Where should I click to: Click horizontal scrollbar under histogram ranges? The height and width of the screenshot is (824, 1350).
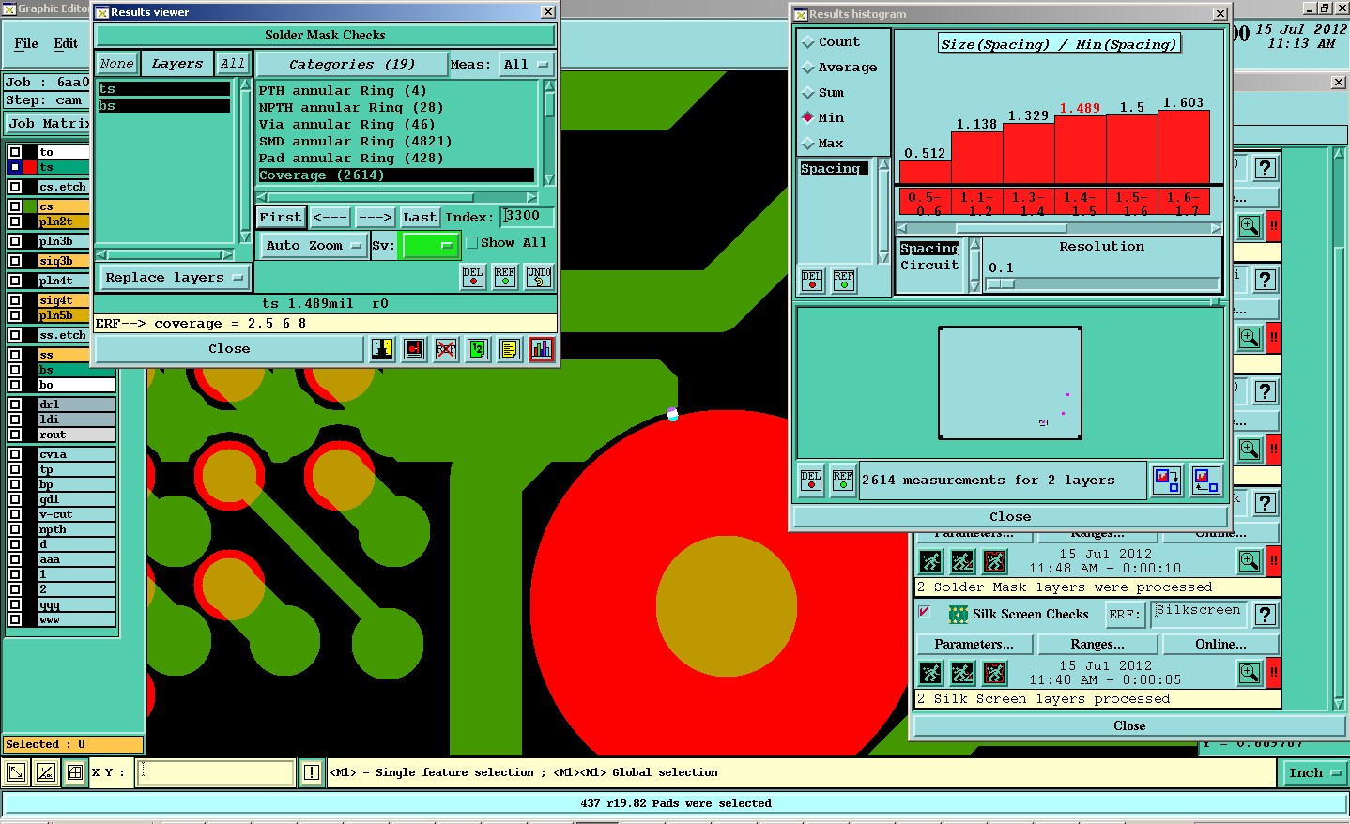[x=1056, y=228]
